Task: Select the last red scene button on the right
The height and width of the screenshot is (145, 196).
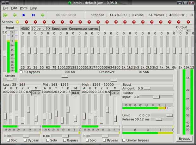Action: (188, 22)
